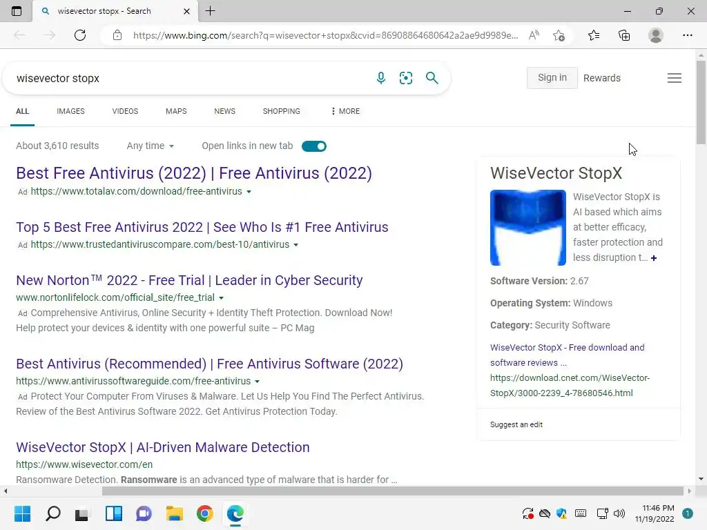
Task: Launch Google Chrome from the taskbar
Action: (204, 513)
